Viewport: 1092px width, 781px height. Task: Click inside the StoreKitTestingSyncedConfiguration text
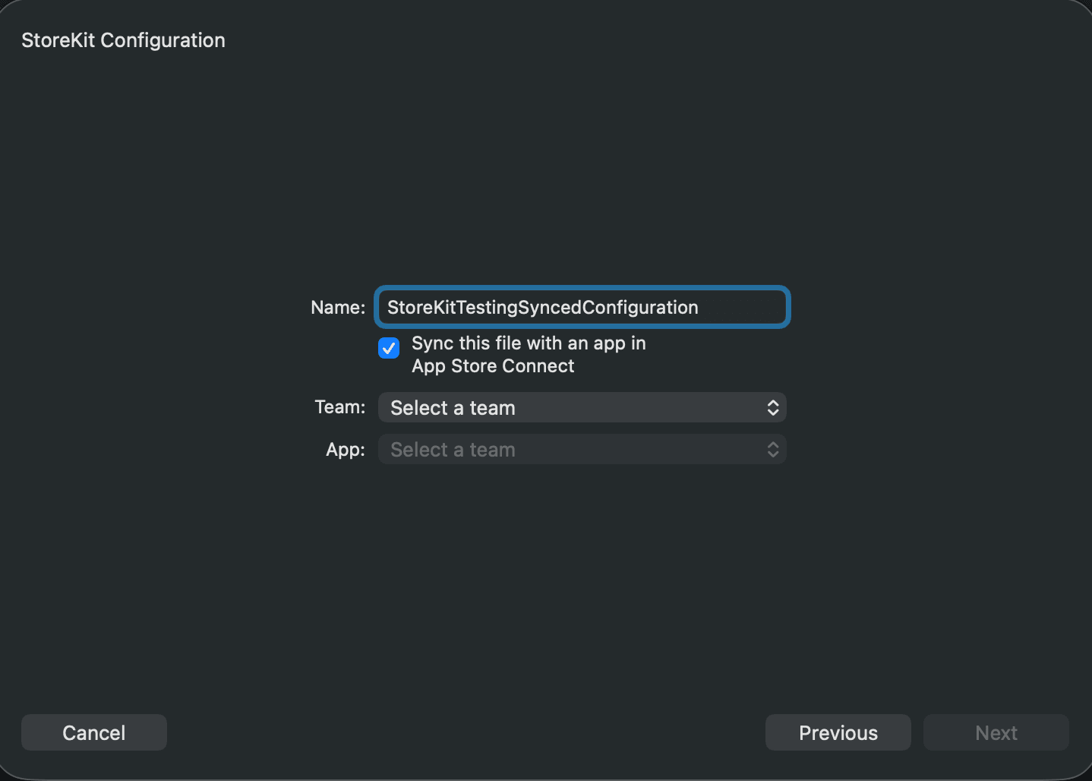click(x=543, y=307)
